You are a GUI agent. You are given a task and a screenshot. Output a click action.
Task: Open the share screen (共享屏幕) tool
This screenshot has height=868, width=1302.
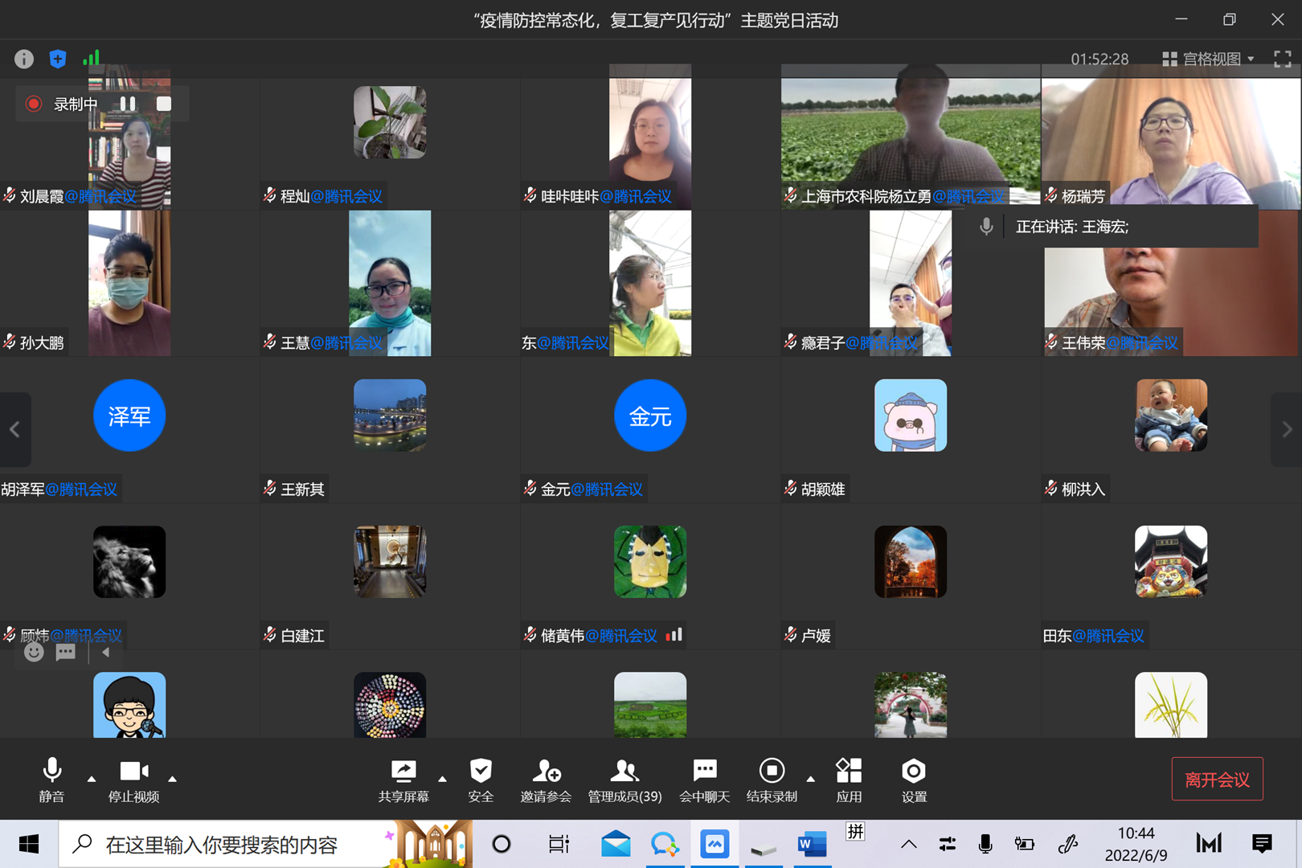point(403,780)
